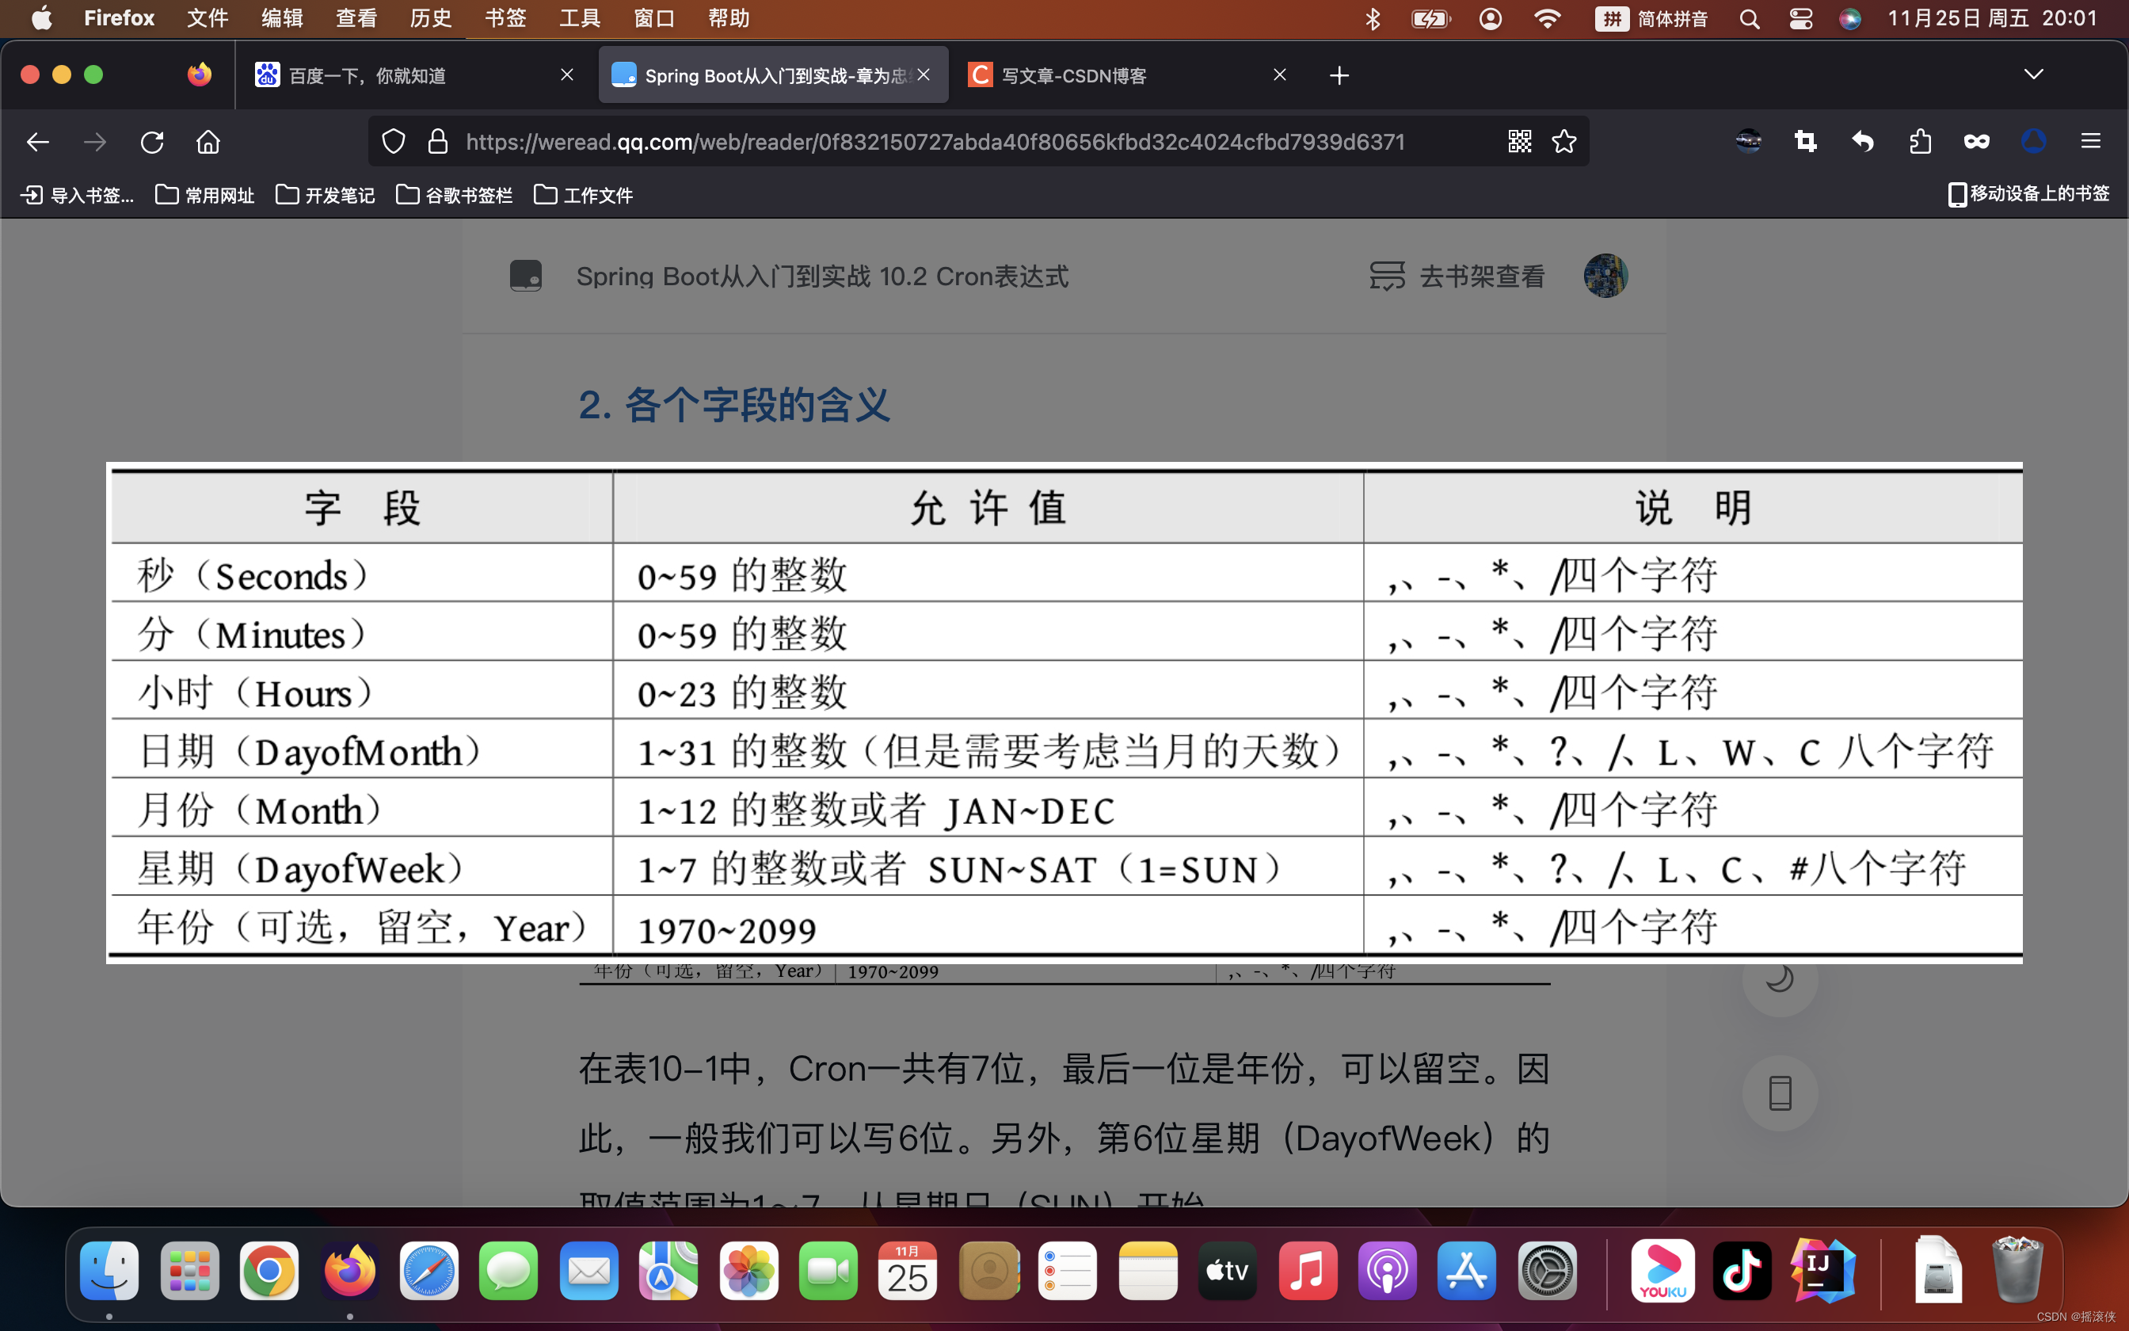
Task: Click the date and time clock
Action: 1993,18
